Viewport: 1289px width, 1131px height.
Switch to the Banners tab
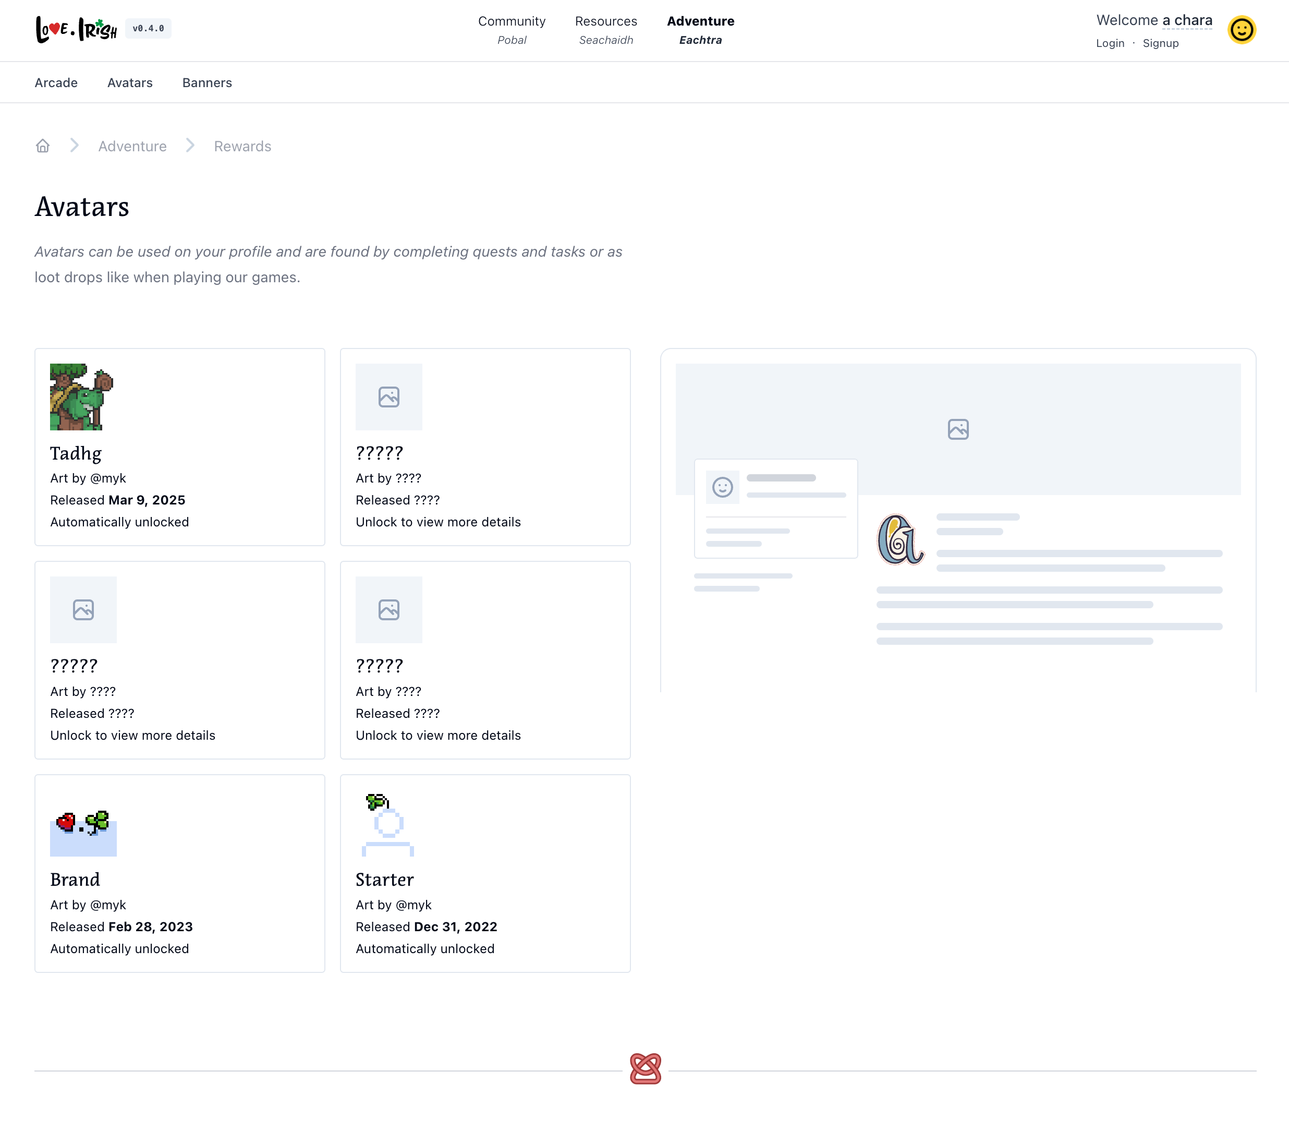tap(207, 82)
